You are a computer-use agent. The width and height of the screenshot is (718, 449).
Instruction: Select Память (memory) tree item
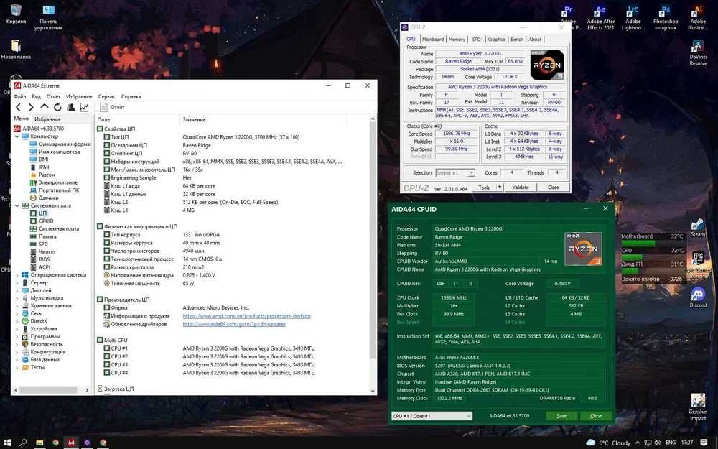43,236
